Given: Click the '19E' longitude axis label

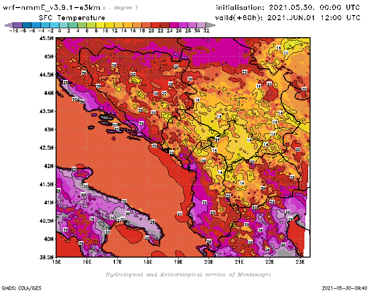Looking at the screenshot, I should click(178, 262).
